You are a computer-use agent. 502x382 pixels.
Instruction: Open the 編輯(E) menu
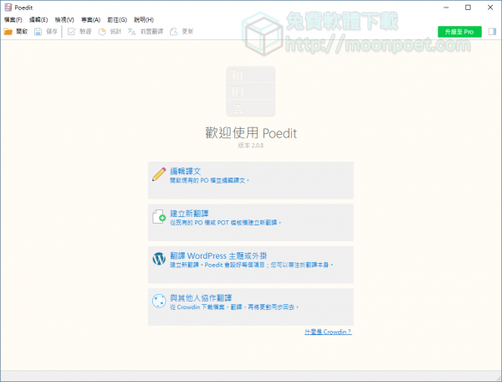38,20
